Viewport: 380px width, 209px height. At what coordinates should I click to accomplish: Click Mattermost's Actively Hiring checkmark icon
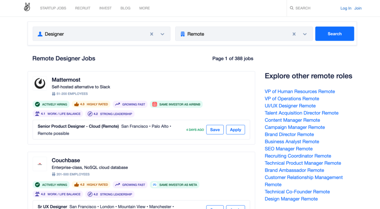click(37, 104)
